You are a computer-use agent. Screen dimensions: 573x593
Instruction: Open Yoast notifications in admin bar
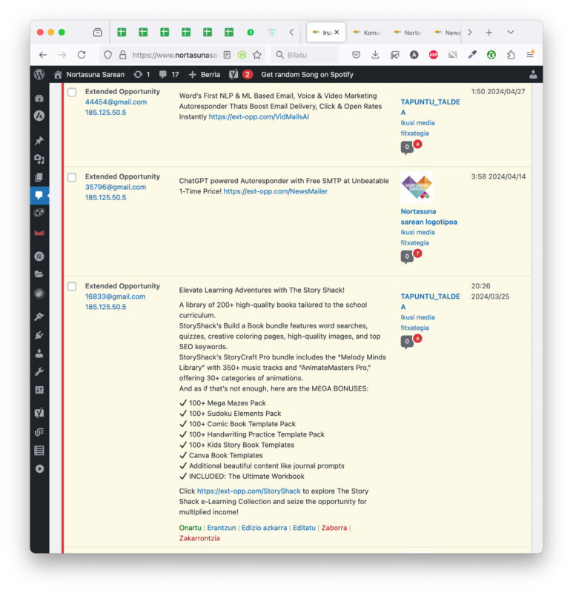(x=241, y=75)
